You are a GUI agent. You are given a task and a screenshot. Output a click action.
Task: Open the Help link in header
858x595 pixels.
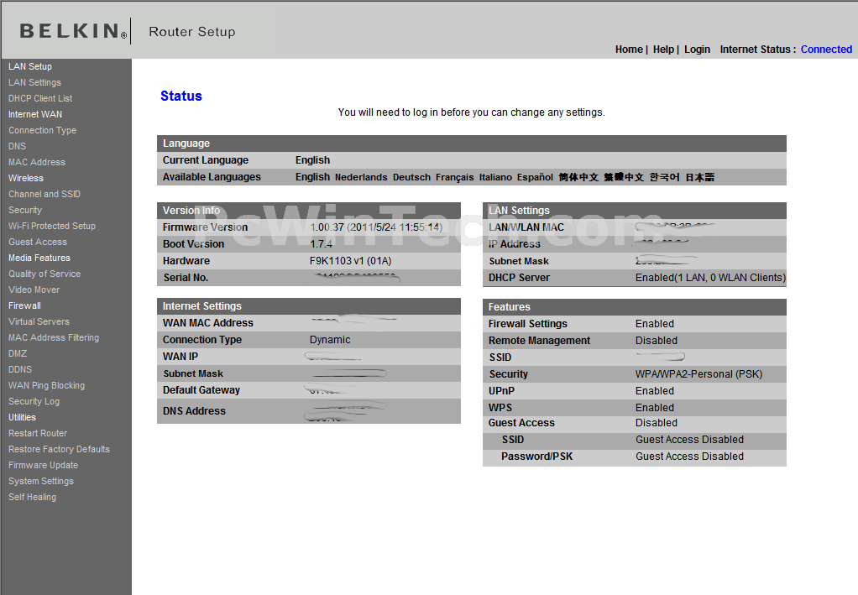[663, 50]
